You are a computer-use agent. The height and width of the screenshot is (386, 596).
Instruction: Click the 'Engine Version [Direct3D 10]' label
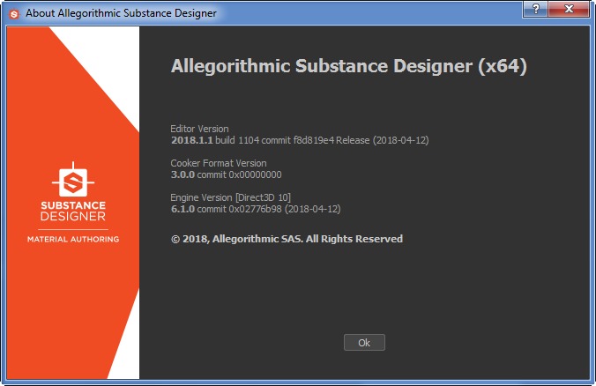(230, 197)
